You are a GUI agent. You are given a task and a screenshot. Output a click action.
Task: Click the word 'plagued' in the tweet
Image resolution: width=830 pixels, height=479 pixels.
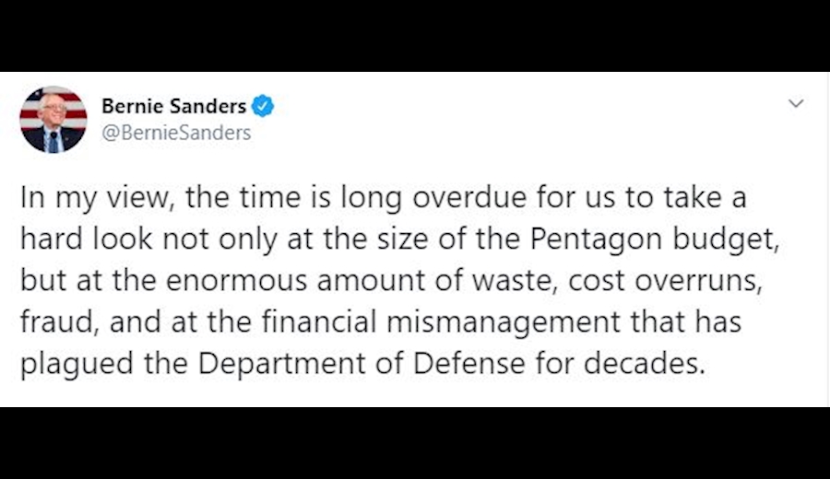pos(77,364)
